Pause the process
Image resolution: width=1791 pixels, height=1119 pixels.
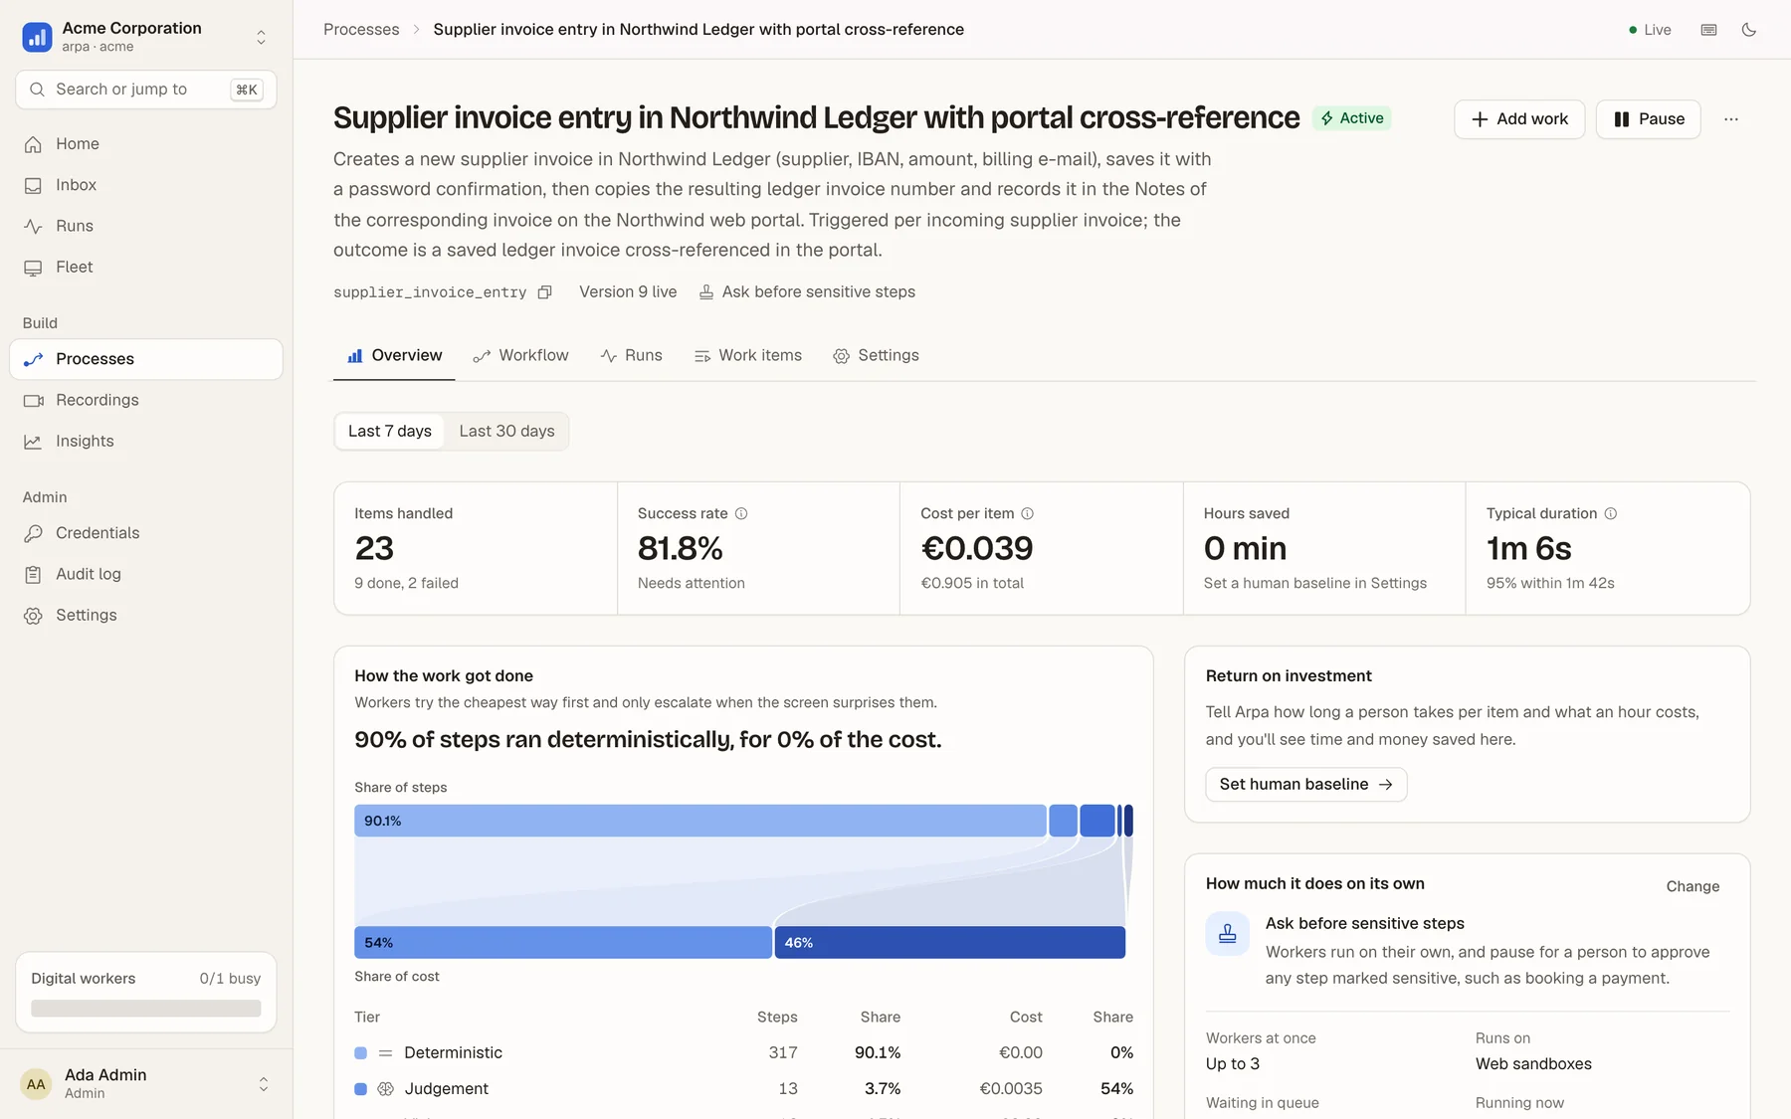(x=1649, y=119)
